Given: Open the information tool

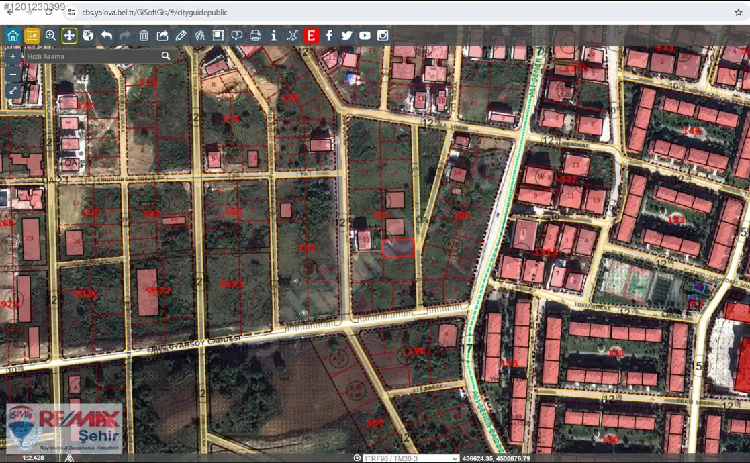Looking at the screenshot, I should coord(273,36).
